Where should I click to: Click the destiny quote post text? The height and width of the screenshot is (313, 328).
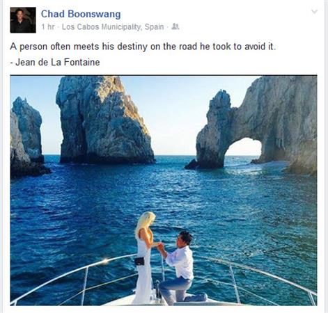click(143, 47)
